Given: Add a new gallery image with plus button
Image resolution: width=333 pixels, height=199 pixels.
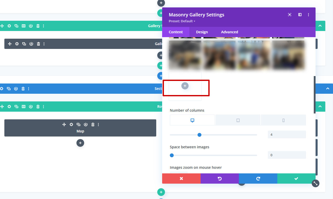Looking at the screenshot, I should (185, 86).
